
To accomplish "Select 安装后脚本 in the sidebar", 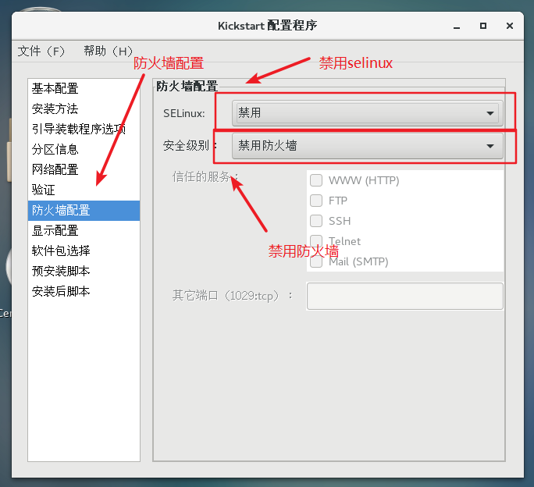I will tap(84, 292).
